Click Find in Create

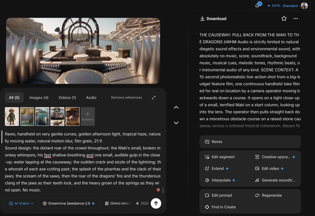click(x=220, y=207)
